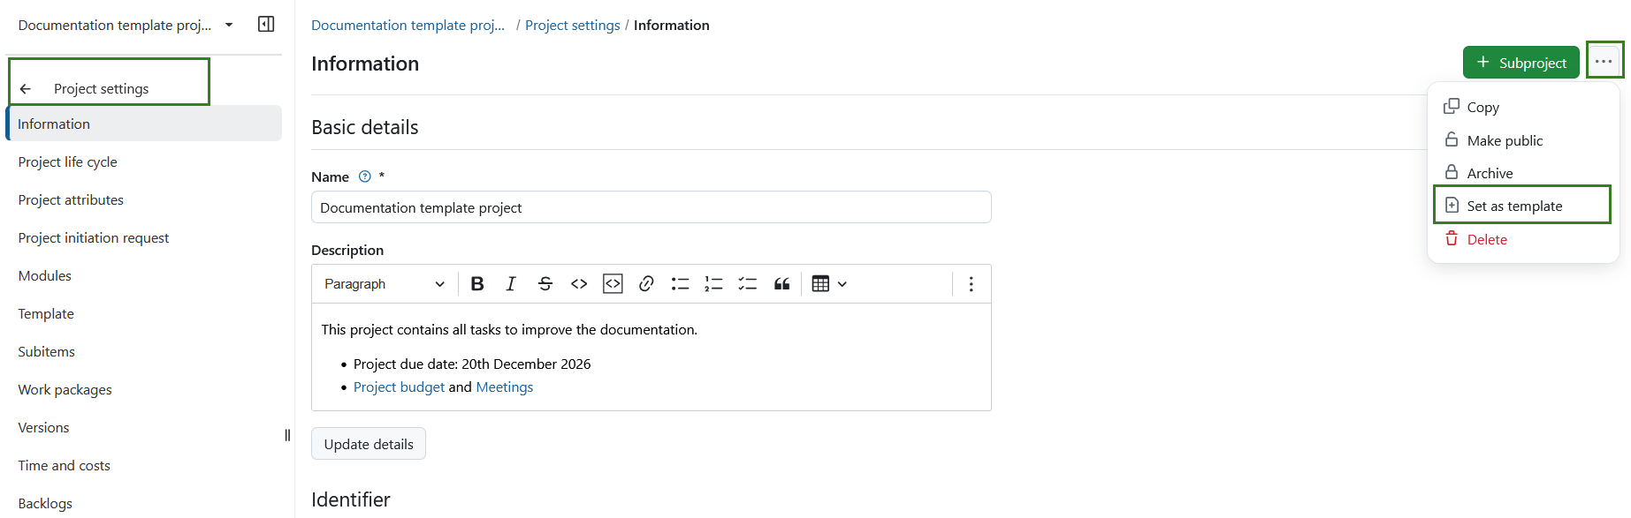Create a numbered list

click(x=713, y=284)
